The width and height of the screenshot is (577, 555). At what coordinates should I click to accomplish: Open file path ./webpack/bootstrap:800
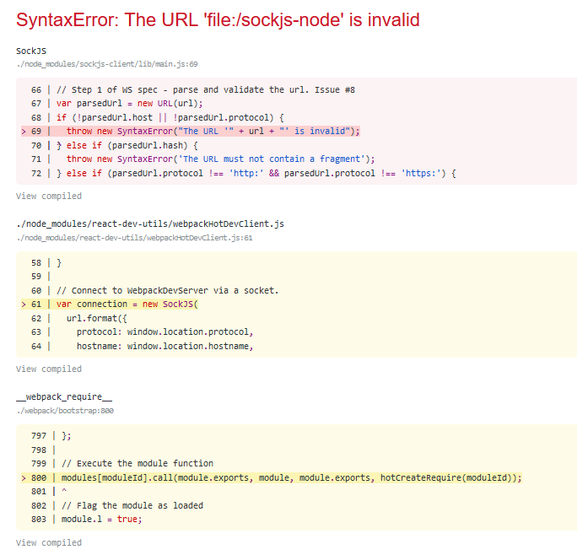coord(65,411)
